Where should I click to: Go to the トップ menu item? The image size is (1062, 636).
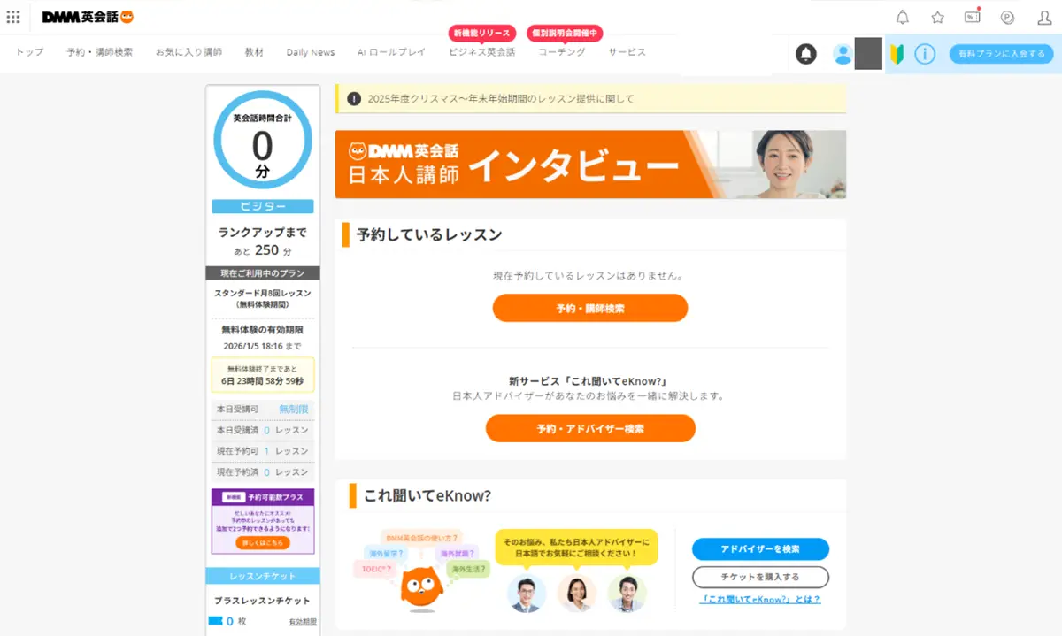[29, 52]
